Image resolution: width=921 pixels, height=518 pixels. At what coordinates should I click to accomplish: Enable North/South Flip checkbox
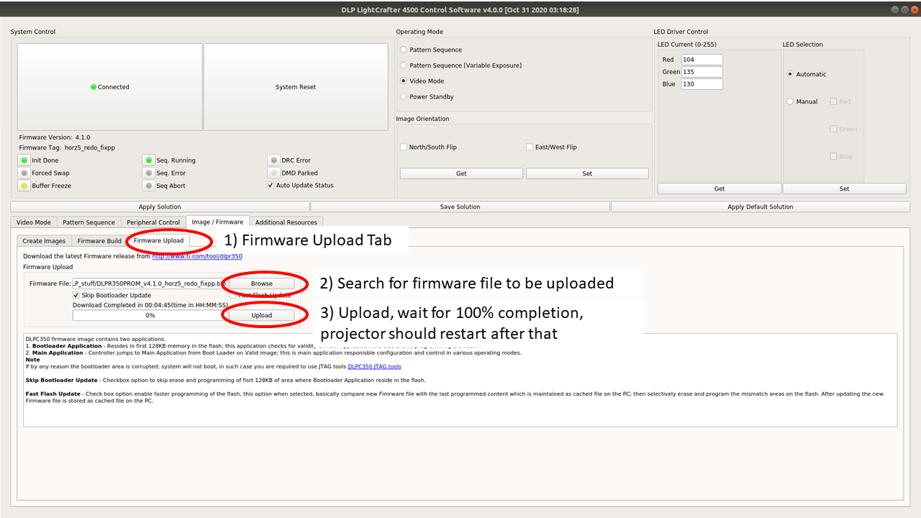pyautogui.click(x=404, y=147)
